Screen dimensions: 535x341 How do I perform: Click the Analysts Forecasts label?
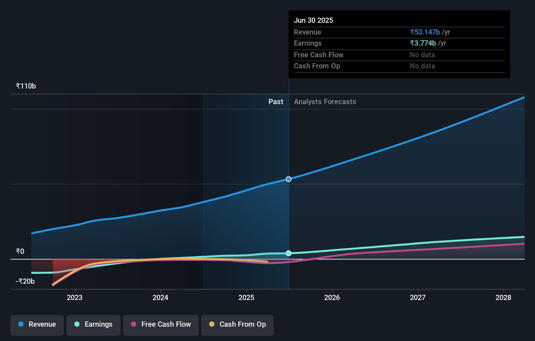pyautogui.click(x=325, y=102)
